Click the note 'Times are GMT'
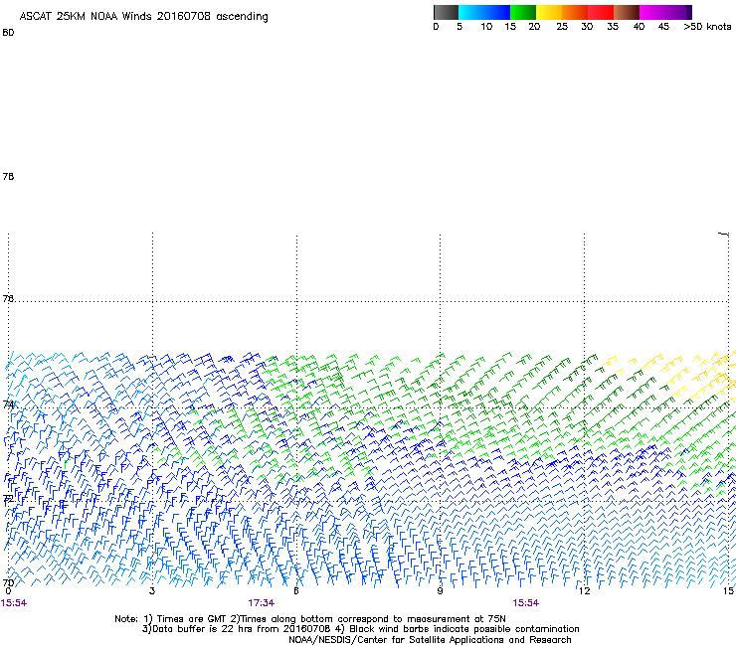 coord(191,619)
